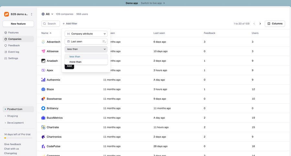291x156 pixels.
Task: Select the Staging environment
Action: click(x=18, y=116)
